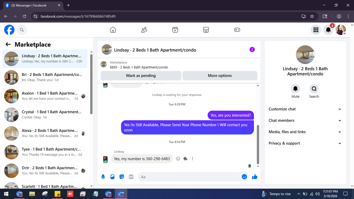The image size is (354, 199).
Task: Go to the Home feed icon
Action: click(113, 30)
